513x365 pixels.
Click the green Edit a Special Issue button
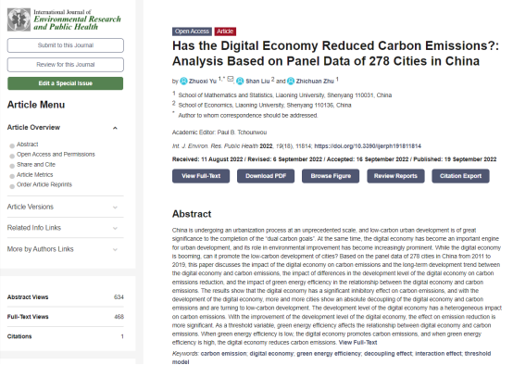[66, 83]
